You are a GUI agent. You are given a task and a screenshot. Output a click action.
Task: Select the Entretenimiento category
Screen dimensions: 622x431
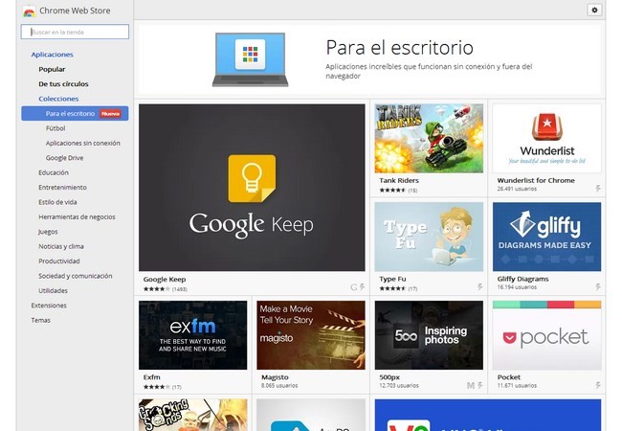[62, 187]
